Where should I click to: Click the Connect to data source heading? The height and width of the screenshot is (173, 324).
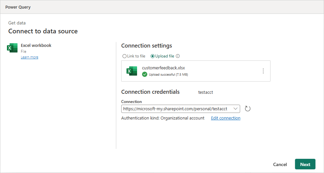click(x=43, y=31)
